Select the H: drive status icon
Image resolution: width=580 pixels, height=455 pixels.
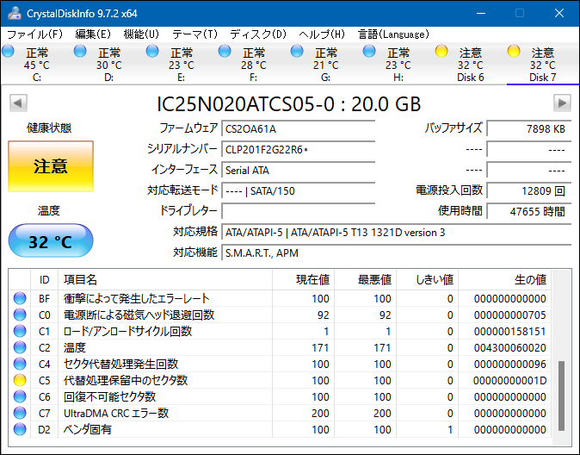click(370, 53)
